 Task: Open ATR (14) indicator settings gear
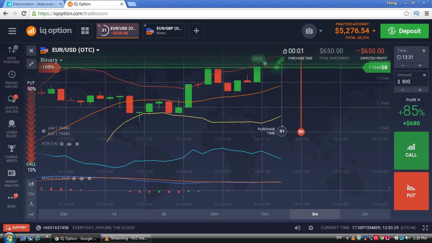61,144
